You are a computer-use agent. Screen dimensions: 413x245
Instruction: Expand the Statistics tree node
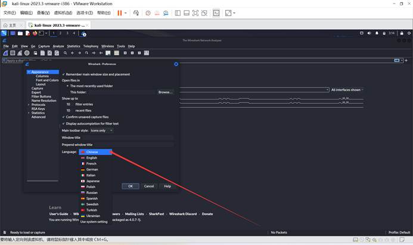[29, 113]
